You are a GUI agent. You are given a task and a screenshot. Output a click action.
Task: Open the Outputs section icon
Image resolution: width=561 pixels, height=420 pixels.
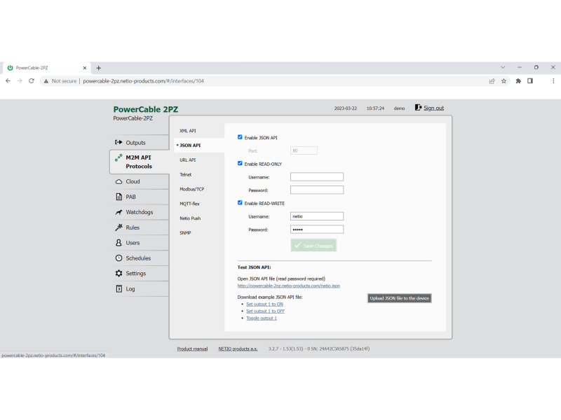click(119, 142)
